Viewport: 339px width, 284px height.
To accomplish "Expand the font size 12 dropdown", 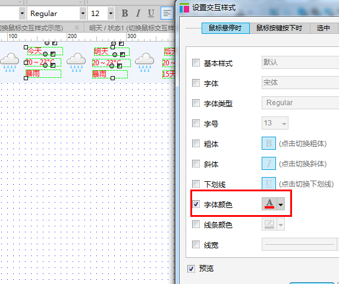I will pyautogui.click(x=111, y=14).
